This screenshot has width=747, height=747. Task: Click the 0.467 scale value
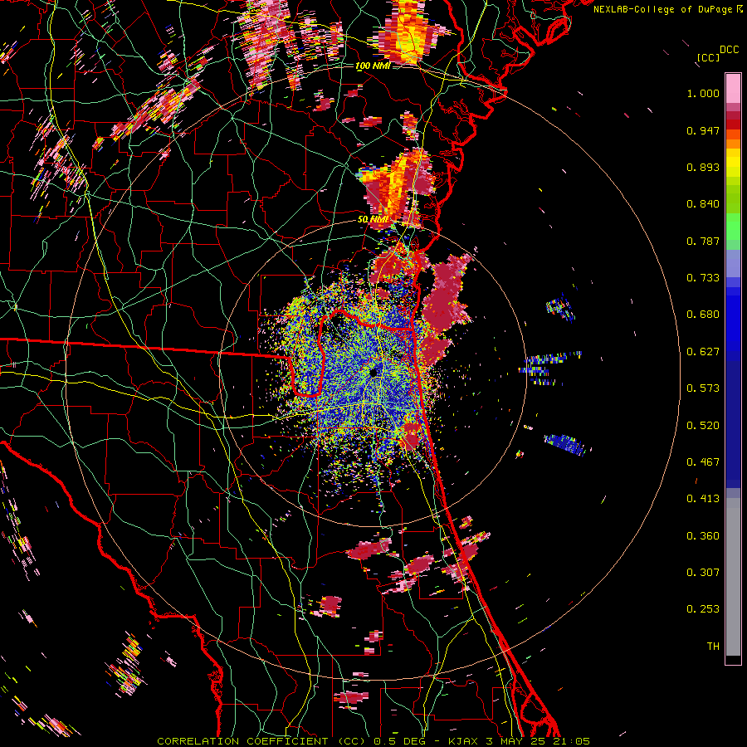click(703, 462)
